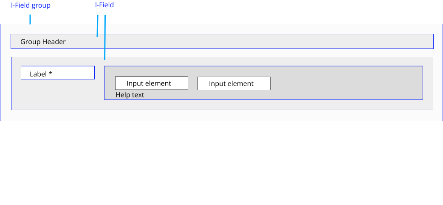Image resolution: width=443 pixels, height=205 pixels.
Task: Select the Label * field box
Action: (x=58, y=73)
